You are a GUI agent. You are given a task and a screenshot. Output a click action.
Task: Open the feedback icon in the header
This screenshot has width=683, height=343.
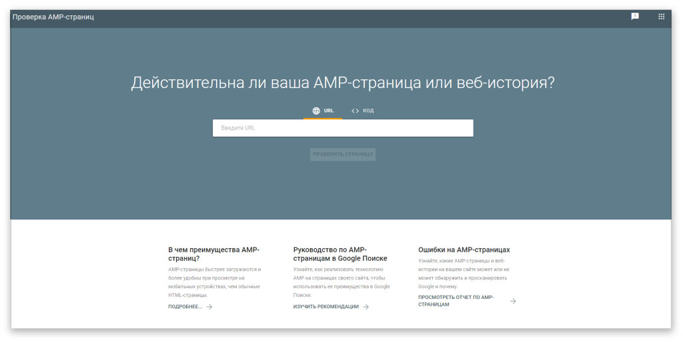point(635,17)
